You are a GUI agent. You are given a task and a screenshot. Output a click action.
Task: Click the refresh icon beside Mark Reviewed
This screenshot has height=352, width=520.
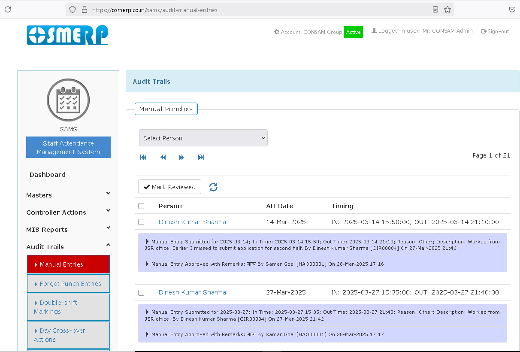coord(213,187)
